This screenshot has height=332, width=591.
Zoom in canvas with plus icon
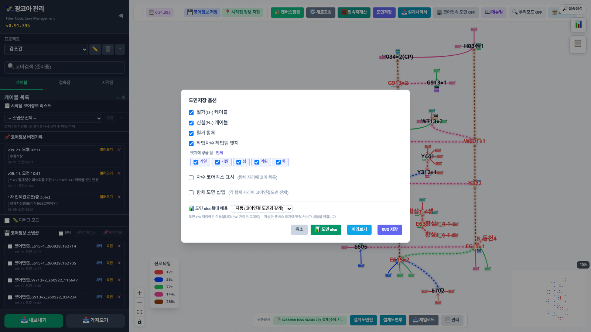click(x=140, y=293)
